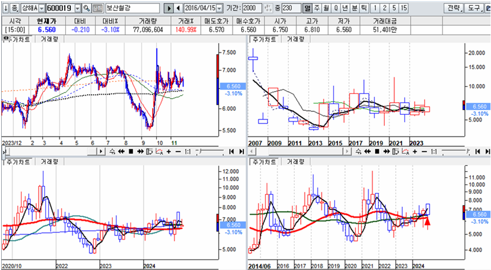Click the 전략 button

point(454,9)
